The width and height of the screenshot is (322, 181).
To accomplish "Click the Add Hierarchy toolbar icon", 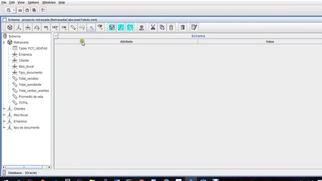I will click(x=37, y=27).
